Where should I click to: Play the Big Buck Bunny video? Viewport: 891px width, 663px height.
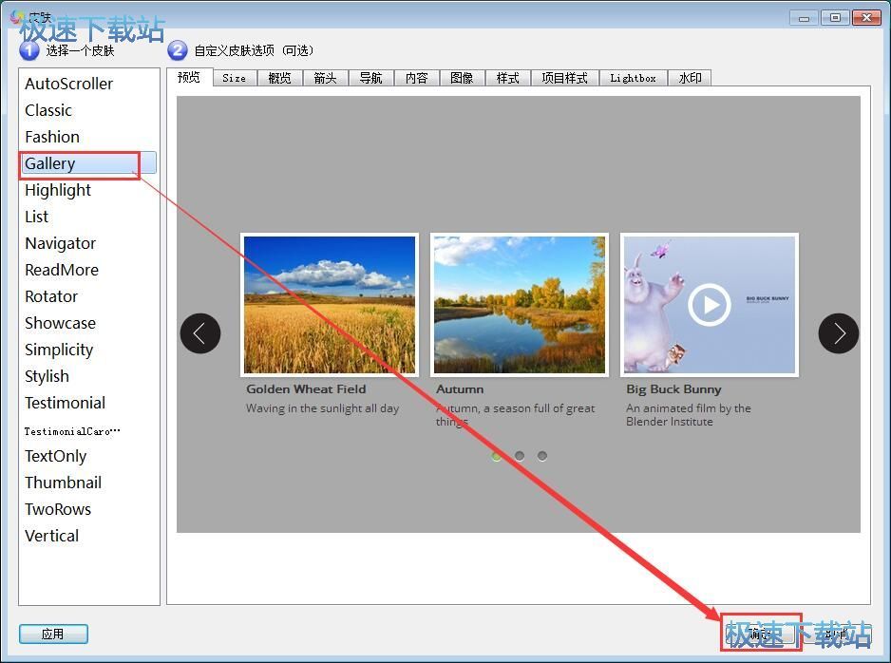coord(710,305)
